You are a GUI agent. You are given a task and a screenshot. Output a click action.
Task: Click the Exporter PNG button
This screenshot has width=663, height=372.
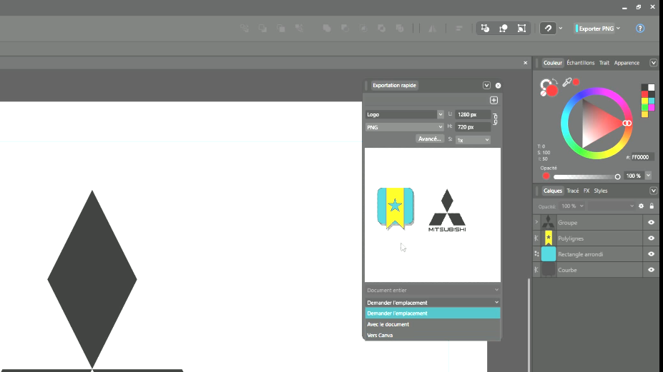[598, 29]
